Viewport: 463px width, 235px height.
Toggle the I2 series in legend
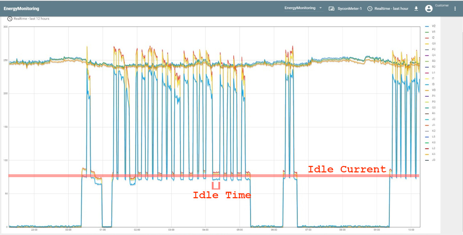pos(433,38)
